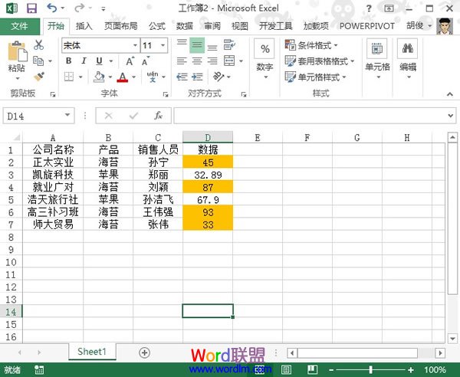This screenshot has width=460, height=377.
Task: Click the Redo arrow icon
Action: (79, 8)
